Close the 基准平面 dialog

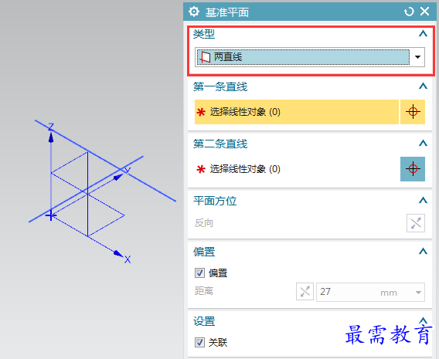pyautogui.click(x=425, y=12)
